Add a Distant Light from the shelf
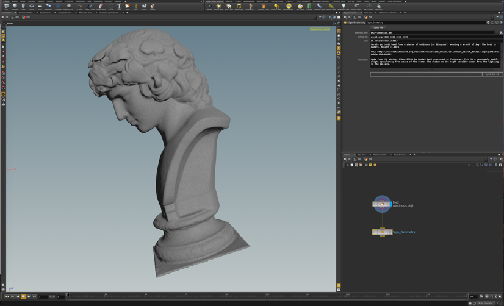 (276, 7)
